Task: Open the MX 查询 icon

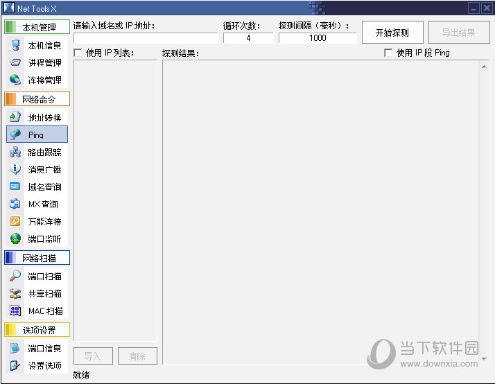Action: tap(15, 204)
